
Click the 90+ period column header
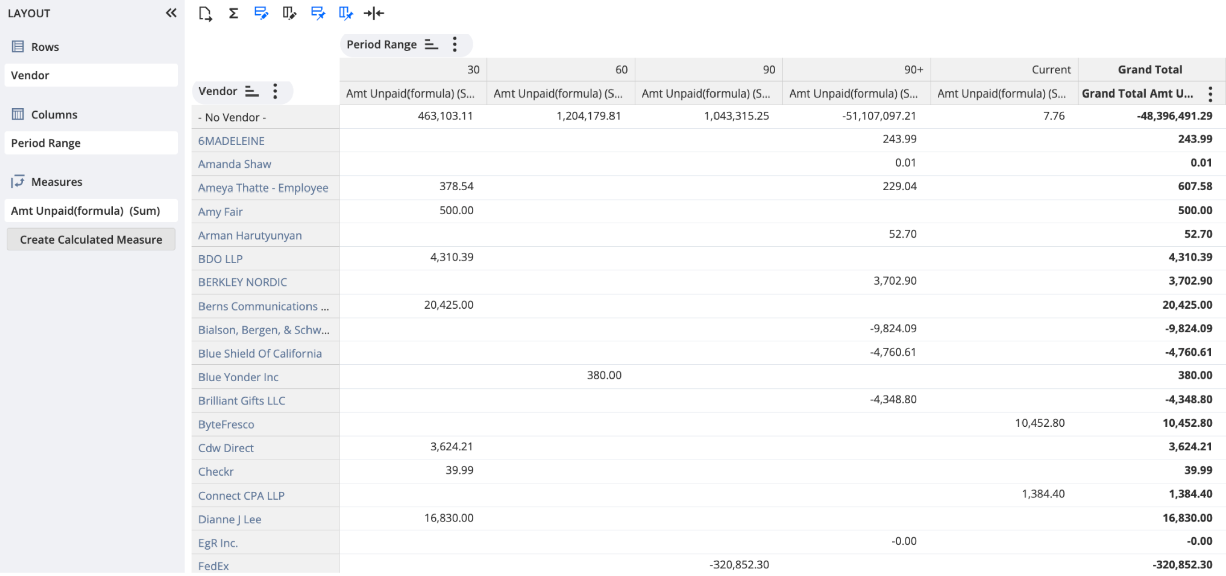[856, 70]
